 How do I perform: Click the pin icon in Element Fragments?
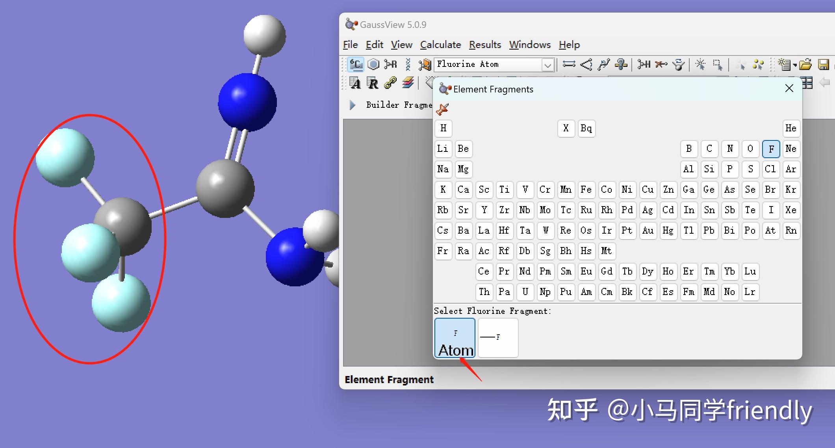click(x=442, y=109)
